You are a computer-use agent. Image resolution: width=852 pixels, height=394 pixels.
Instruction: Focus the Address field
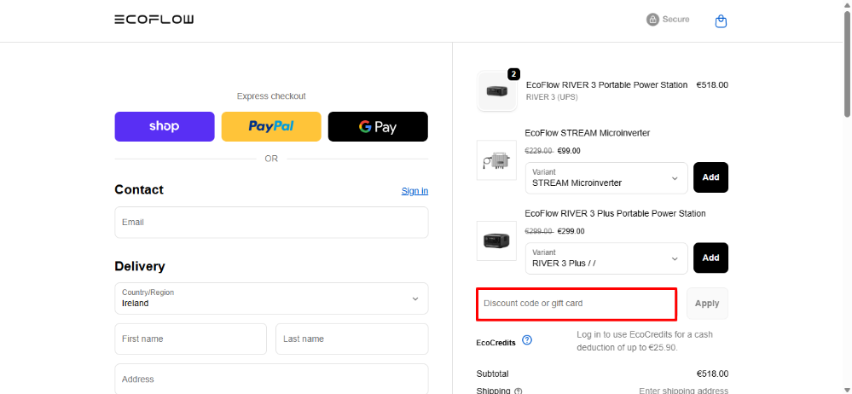pyautogui.click(x=271, y=379)
